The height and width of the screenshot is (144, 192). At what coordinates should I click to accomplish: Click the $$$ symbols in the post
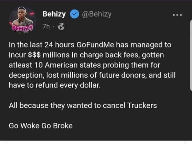click(x=34, y=55)
